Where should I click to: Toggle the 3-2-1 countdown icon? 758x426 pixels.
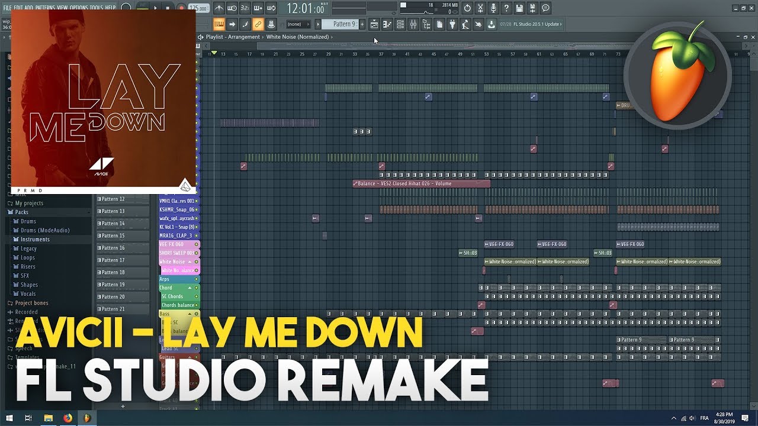click(245, 8)
